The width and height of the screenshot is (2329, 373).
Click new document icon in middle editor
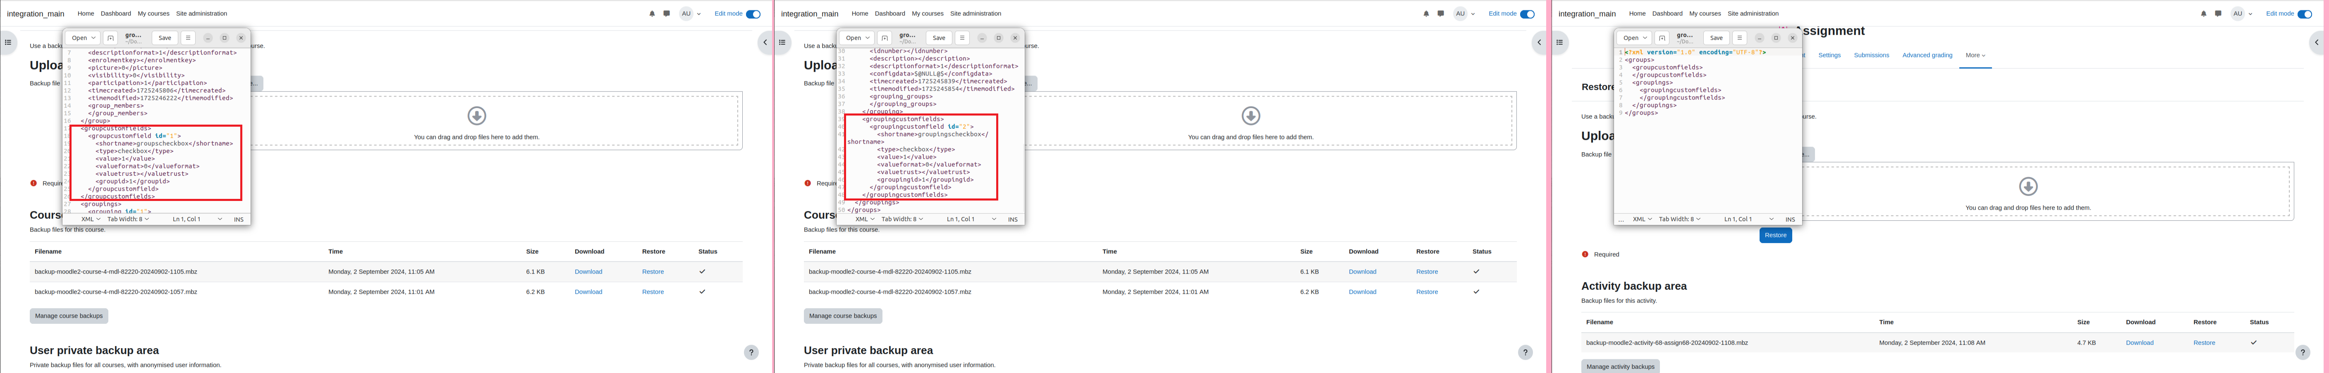pyautogui.click(x=884, y=38)
